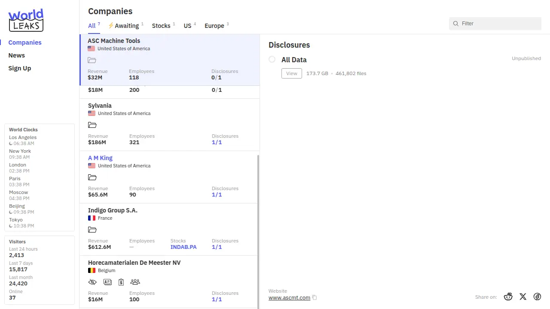Viewport: 550px width, 309px height.
Task: Open the INDAB.PA stock link
Action: tap(183, 247)
